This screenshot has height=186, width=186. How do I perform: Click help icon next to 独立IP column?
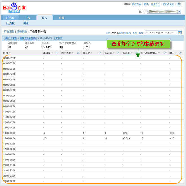tap(100, 53)
